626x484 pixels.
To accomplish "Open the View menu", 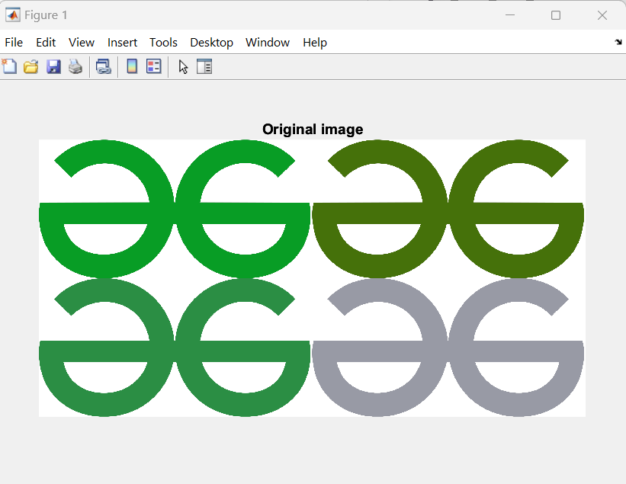I will click(82, 42).
